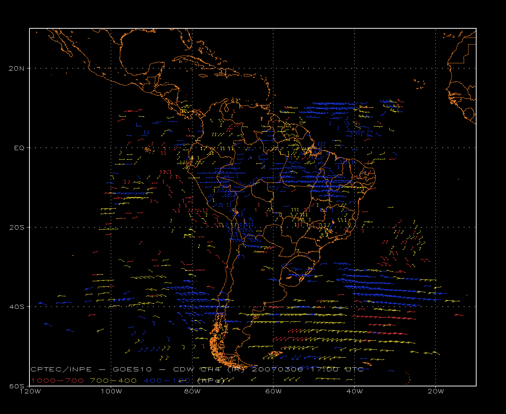
Task: Click the 60W longitude label
Action: point(273,391)
